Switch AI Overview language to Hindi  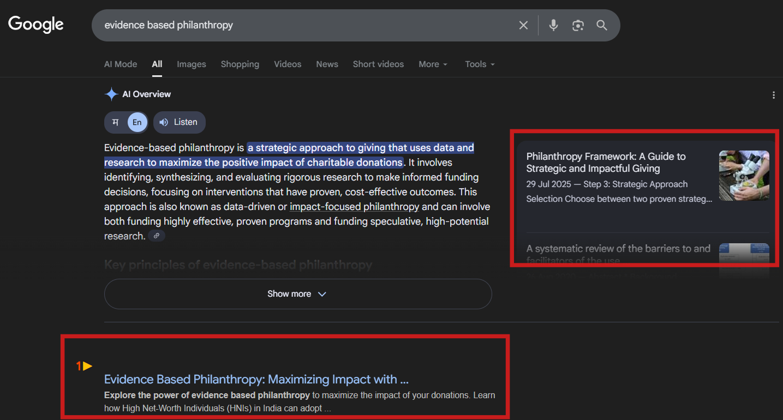(x=116, y=122)
